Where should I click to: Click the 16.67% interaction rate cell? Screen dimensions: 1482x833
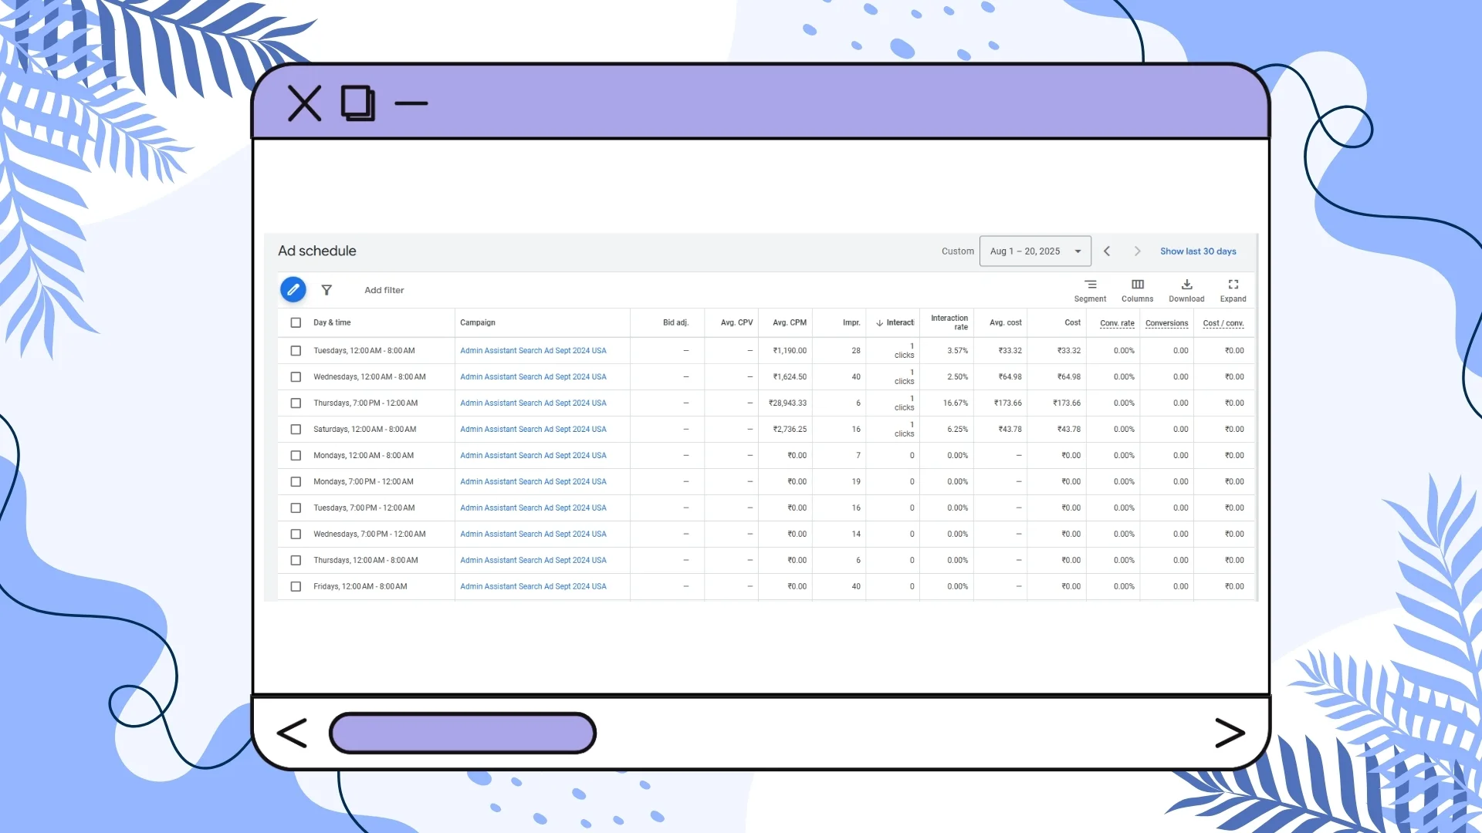click(956, 403)
